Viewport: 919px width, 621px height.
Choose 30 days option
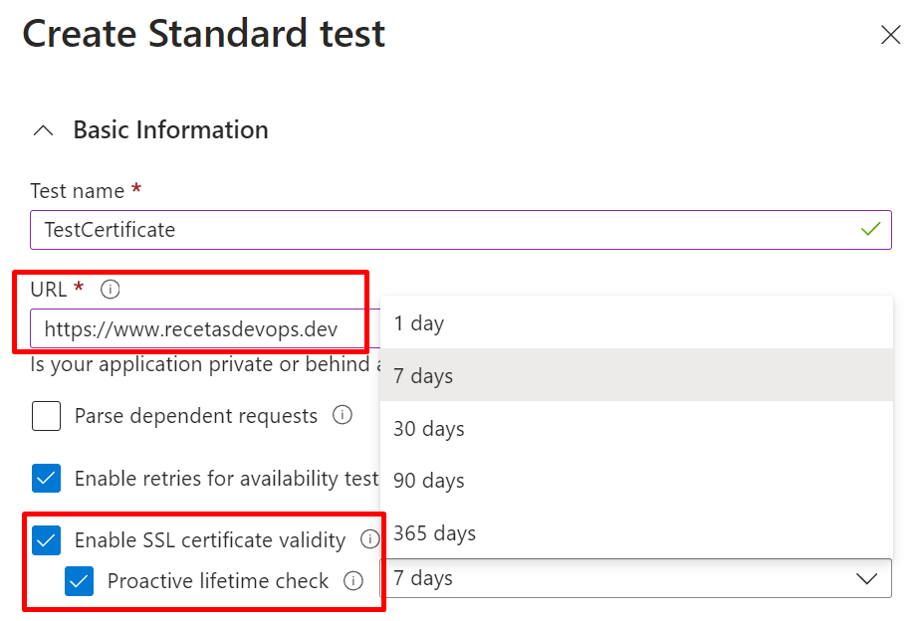tap(636, 428)
